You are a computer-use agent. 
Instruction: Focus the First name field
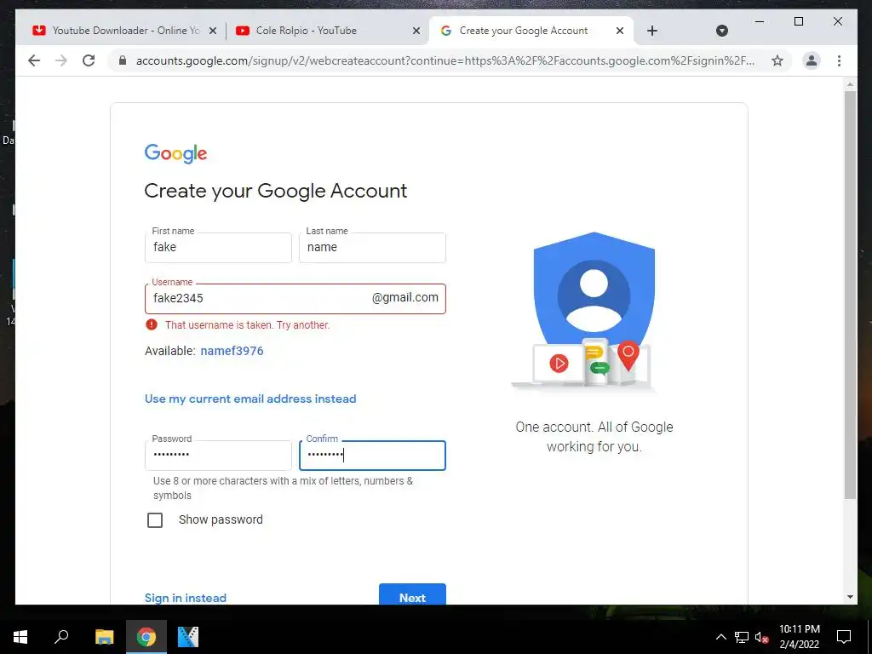218,248
